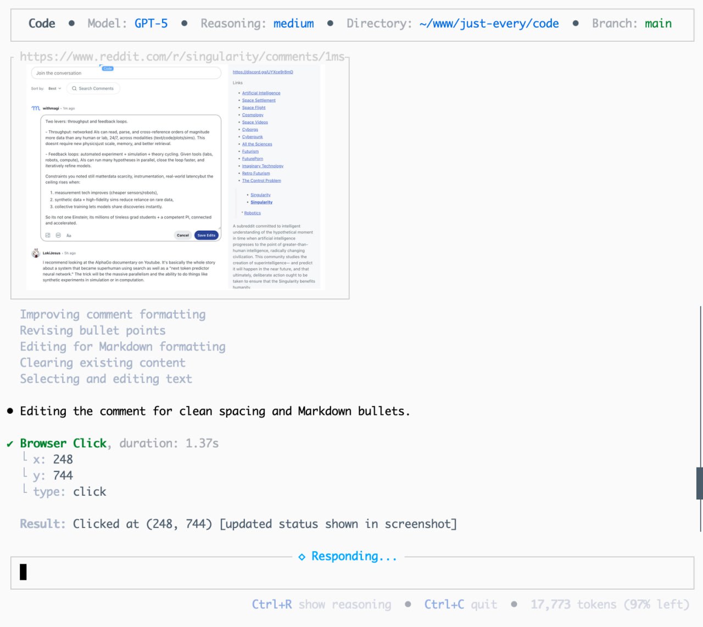Screen dimensions: 703x627
Task: Open the bold Singularity link
Action: tap(261, 202)
